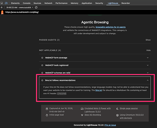The image size is (157, 128).
Task: Switch to the Recorder tab
Action: tap(126, 3)
